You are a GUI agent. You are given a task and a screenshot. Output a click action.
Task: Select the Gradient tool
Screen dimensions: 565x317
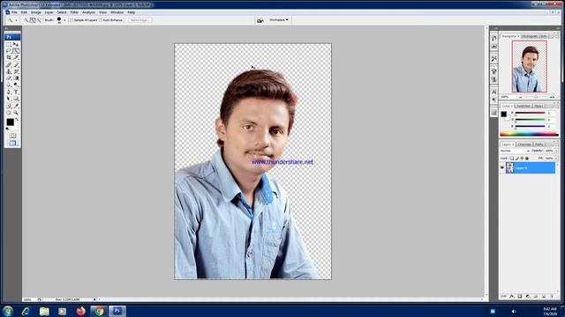click(16, 78)
